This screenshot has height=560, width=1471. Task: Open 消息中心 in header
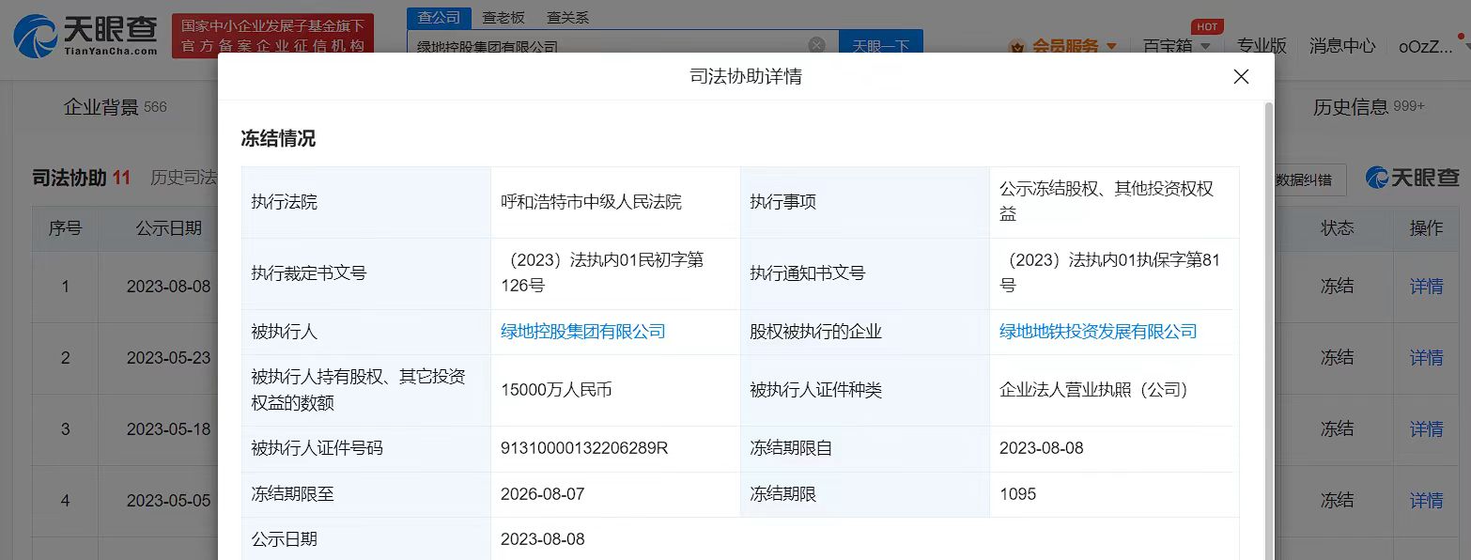click(1342, 45)
